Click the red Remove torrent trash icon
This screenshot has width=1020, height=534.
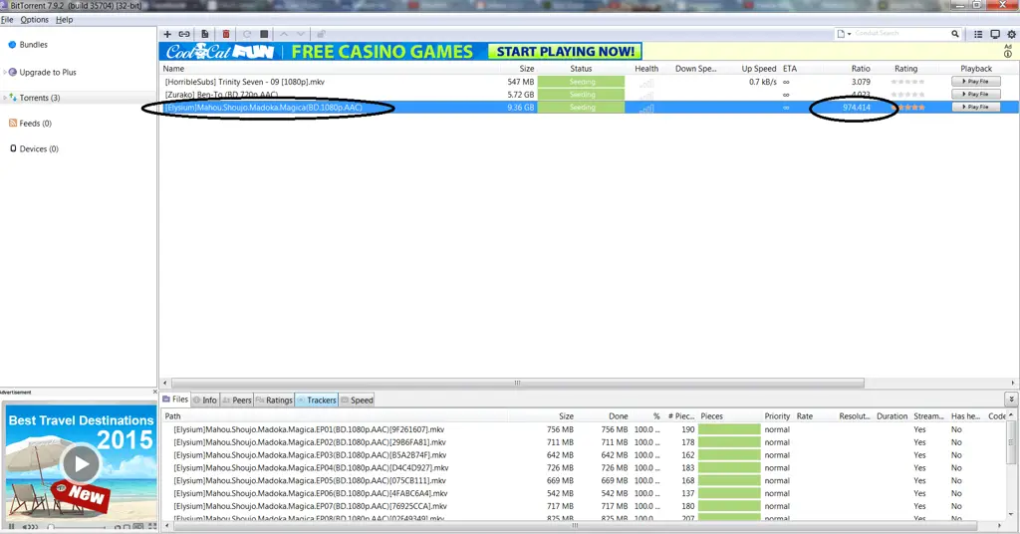click(226, 34)
